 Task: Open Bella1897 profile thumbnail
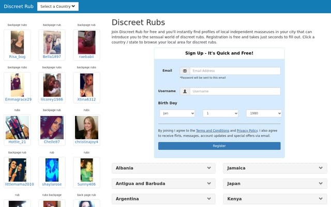coord(52,42)
